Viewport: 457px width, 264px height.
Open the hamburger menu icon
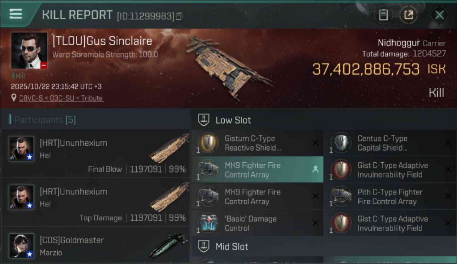click(x=16, y=14)
